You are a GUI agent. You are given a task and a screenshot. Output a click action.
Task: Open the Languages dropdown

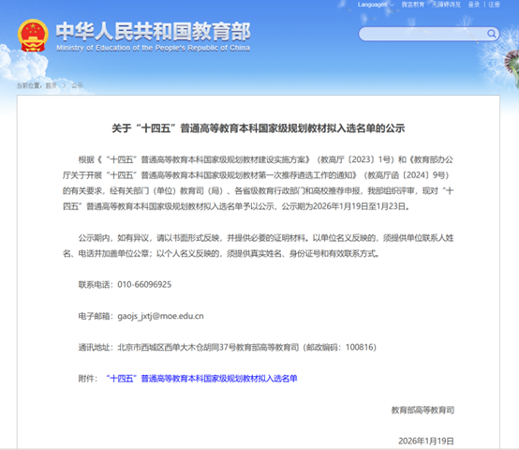coord(376,5)
